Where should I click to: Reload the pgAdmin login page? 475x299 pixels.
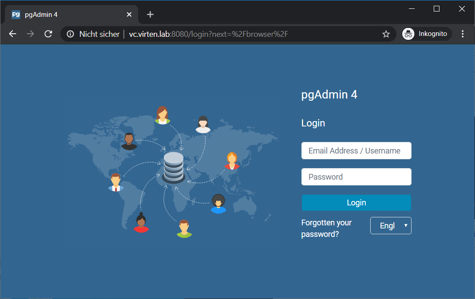(x=48, y=34)
